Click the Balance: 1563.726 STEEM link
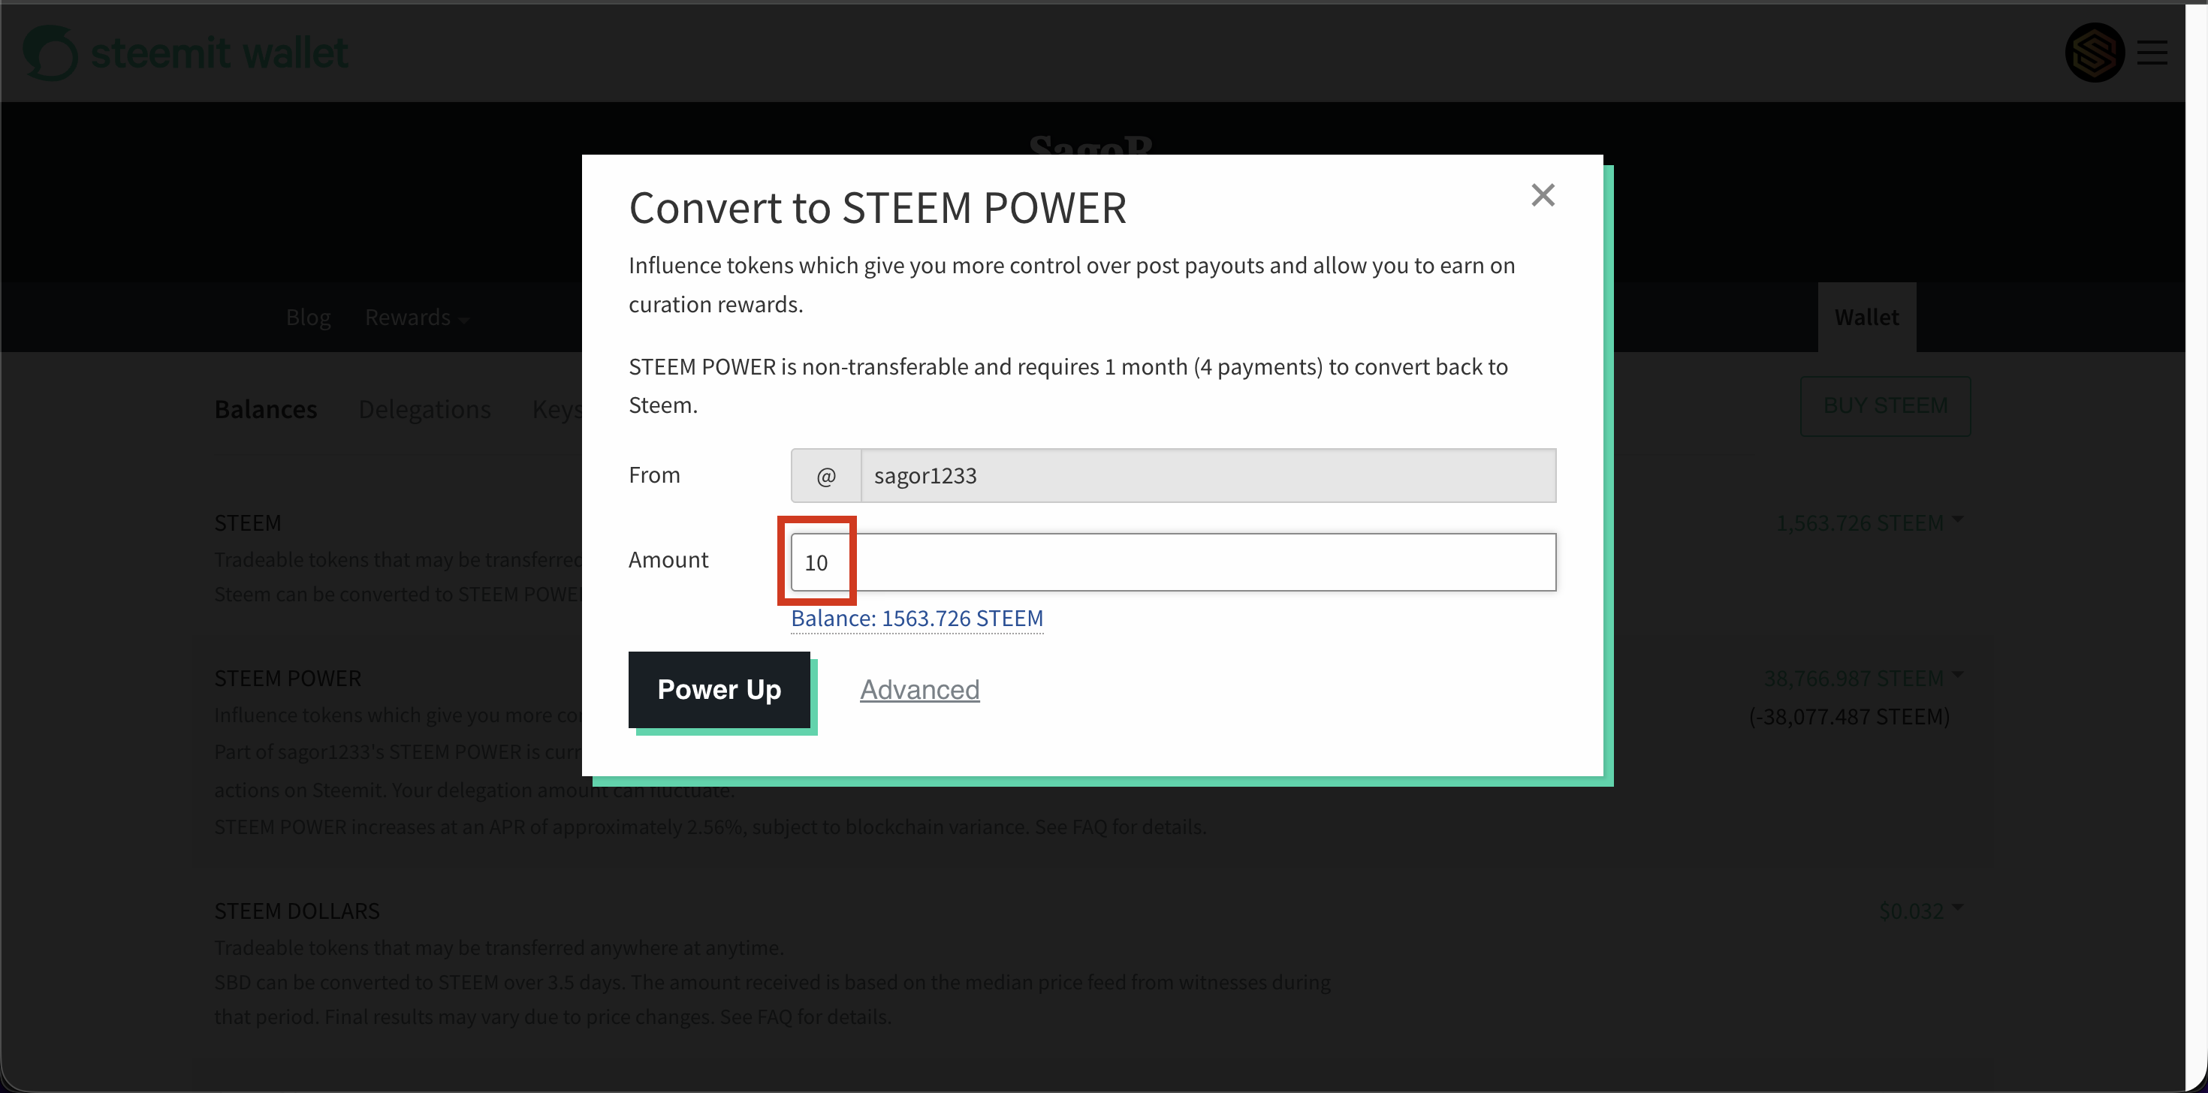 917,619
